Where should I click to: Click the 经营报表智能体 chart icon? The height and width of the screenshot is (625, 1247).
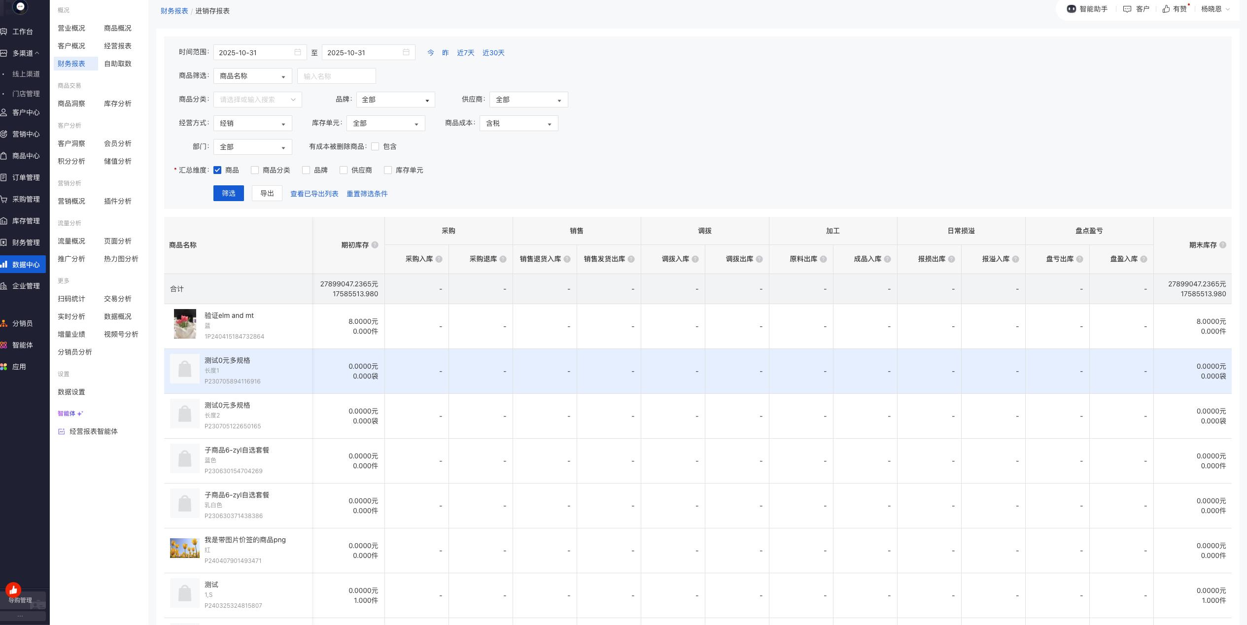coord(62,431)
